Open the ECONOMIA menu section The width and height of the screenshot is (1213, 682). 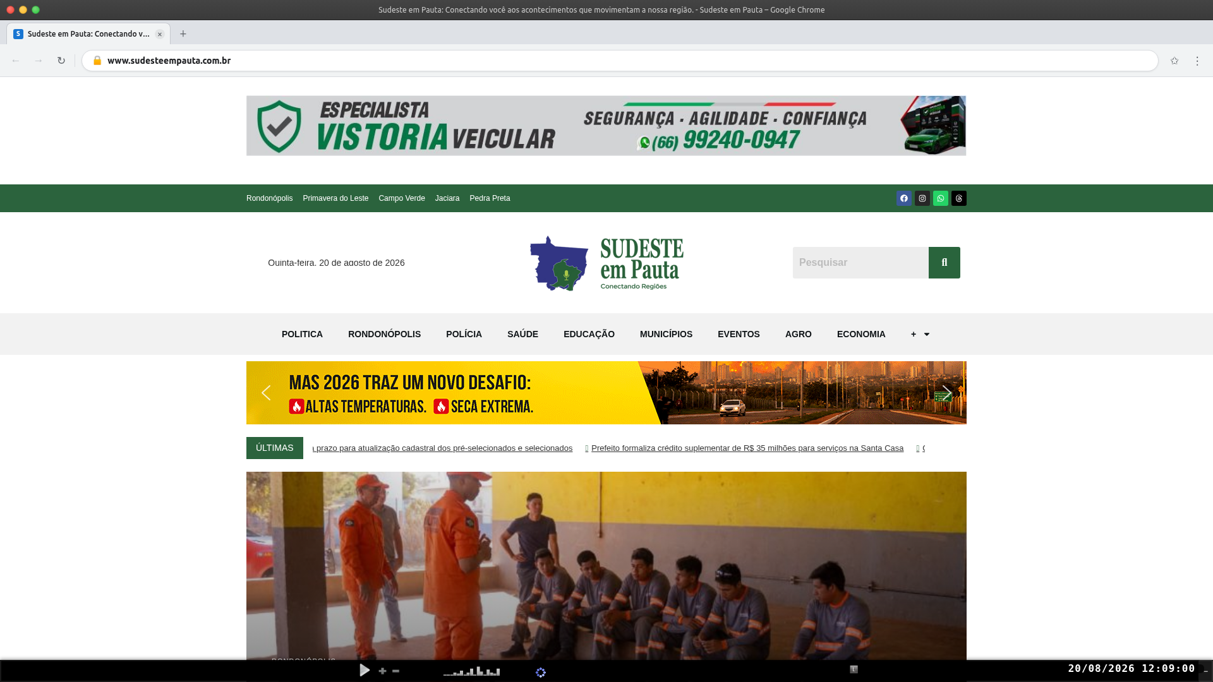coord(861,334)
